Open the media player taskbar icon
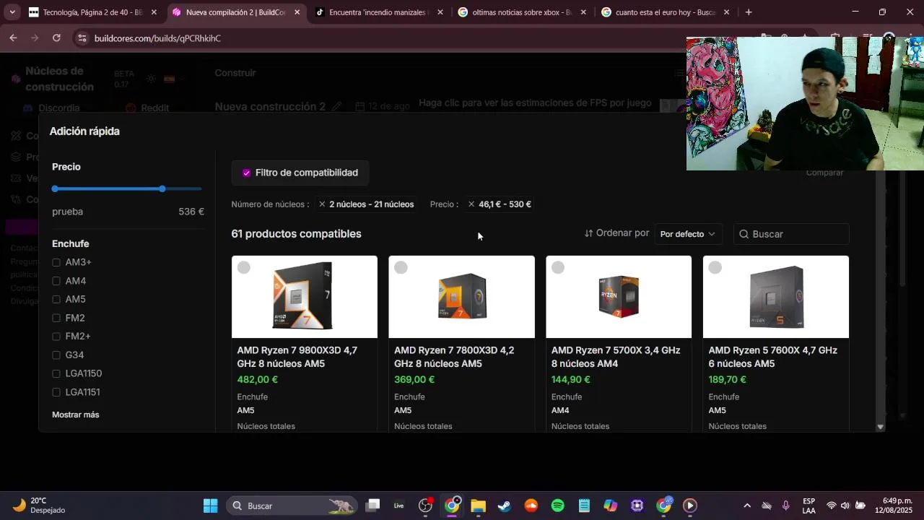 690,506
